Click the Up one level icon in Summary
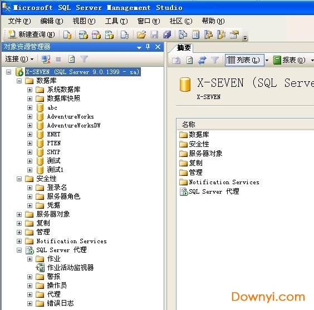The image size is (314, 310). click(x=176, y=60)
